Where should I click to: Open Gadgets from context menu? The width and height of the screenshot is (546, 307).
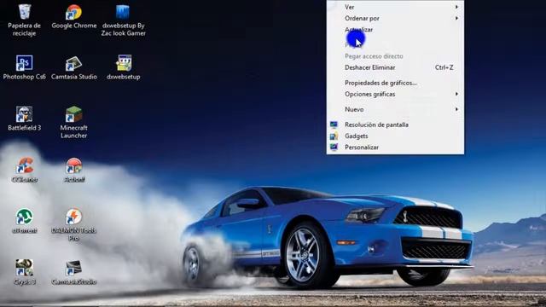coord(395,136)
